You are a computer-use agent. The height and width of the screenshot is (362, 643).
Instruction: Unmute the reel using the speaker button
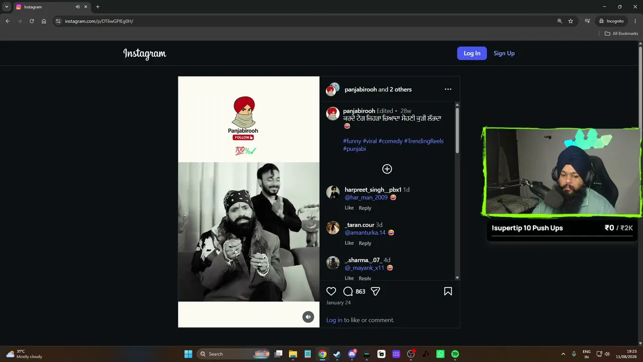(x=308, y=317)
